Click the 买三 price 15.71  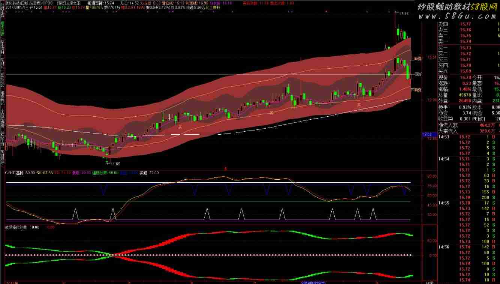click(465, 59)
